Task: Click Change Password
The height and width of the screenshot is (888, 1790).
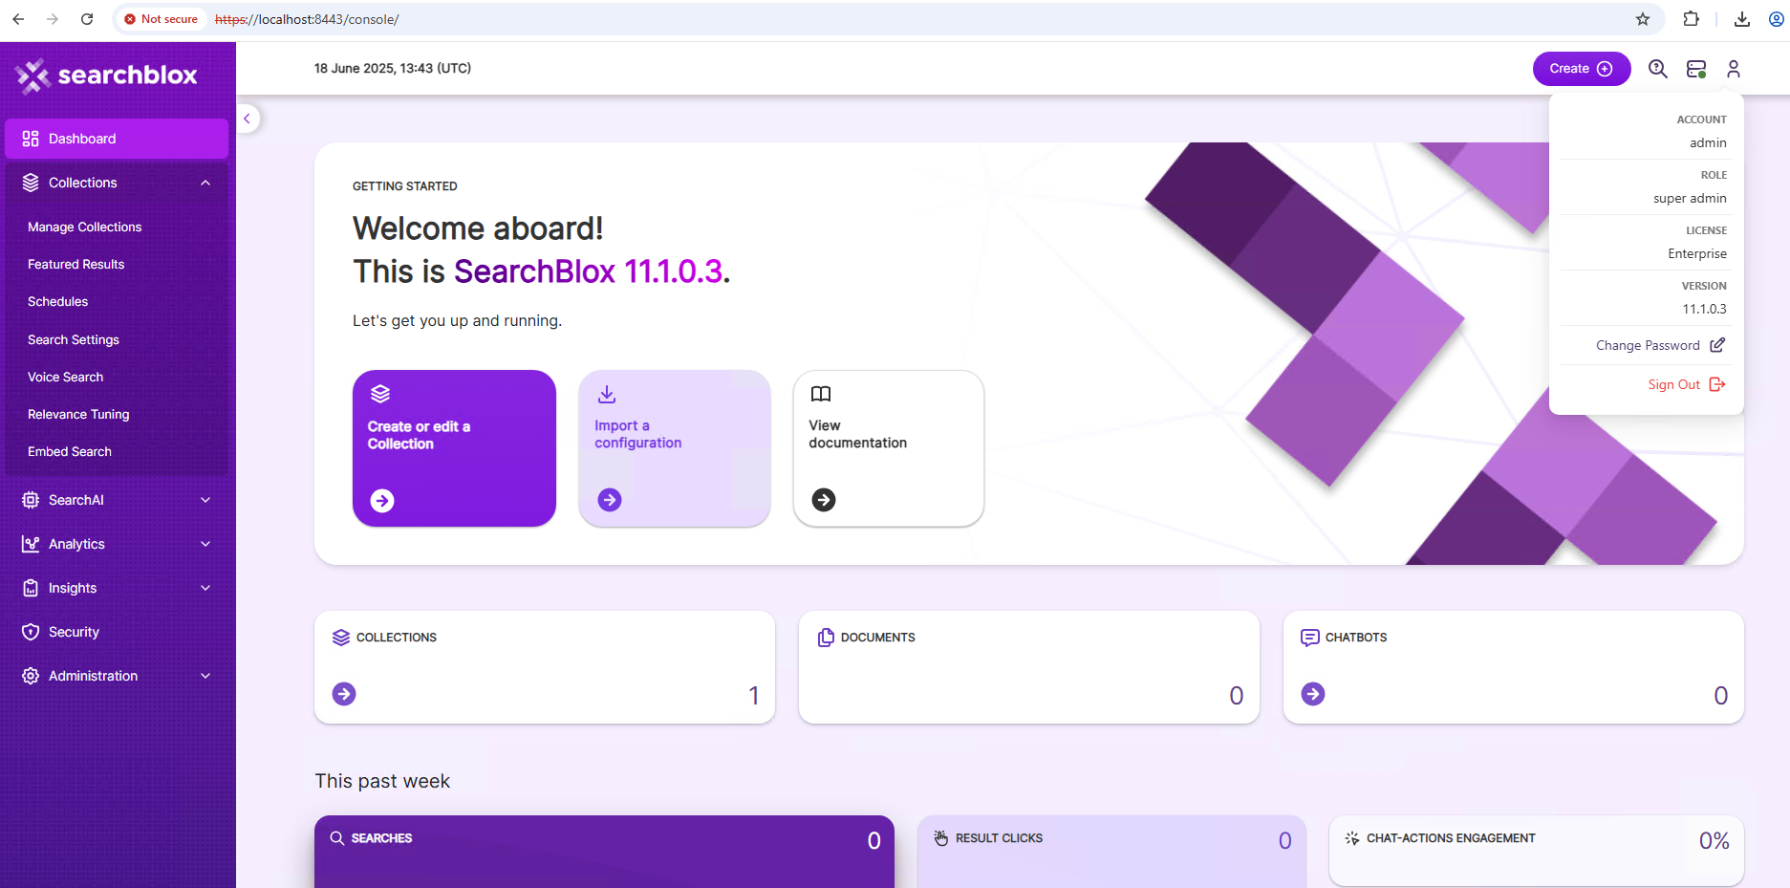Action: coord(1648,345)
